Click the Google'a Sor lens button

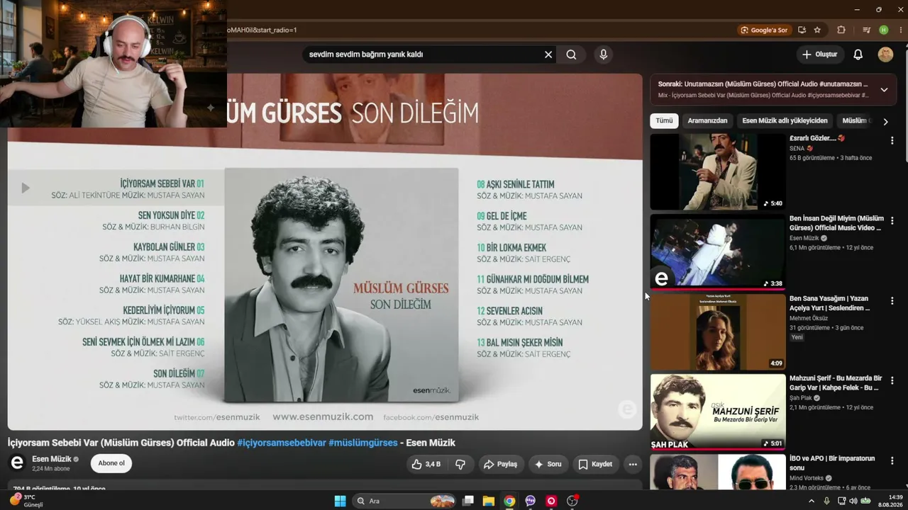(764, 30)
